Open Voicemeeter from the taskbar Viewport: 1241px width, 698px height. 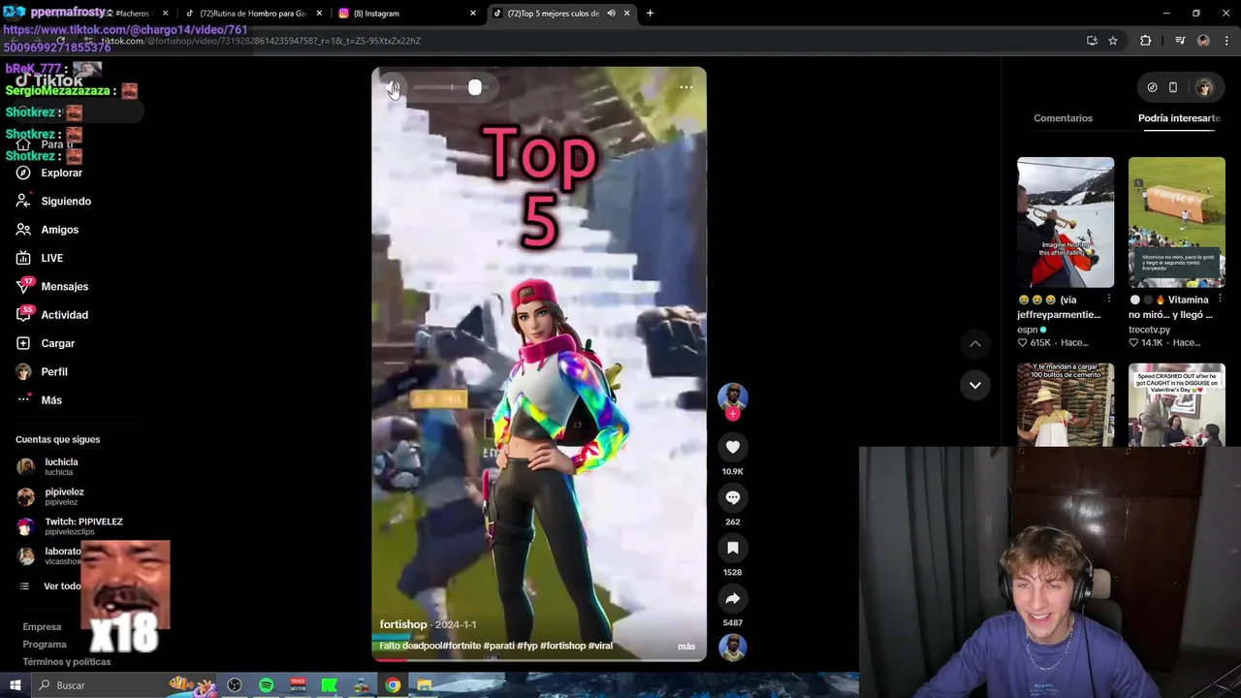(298, 685)
